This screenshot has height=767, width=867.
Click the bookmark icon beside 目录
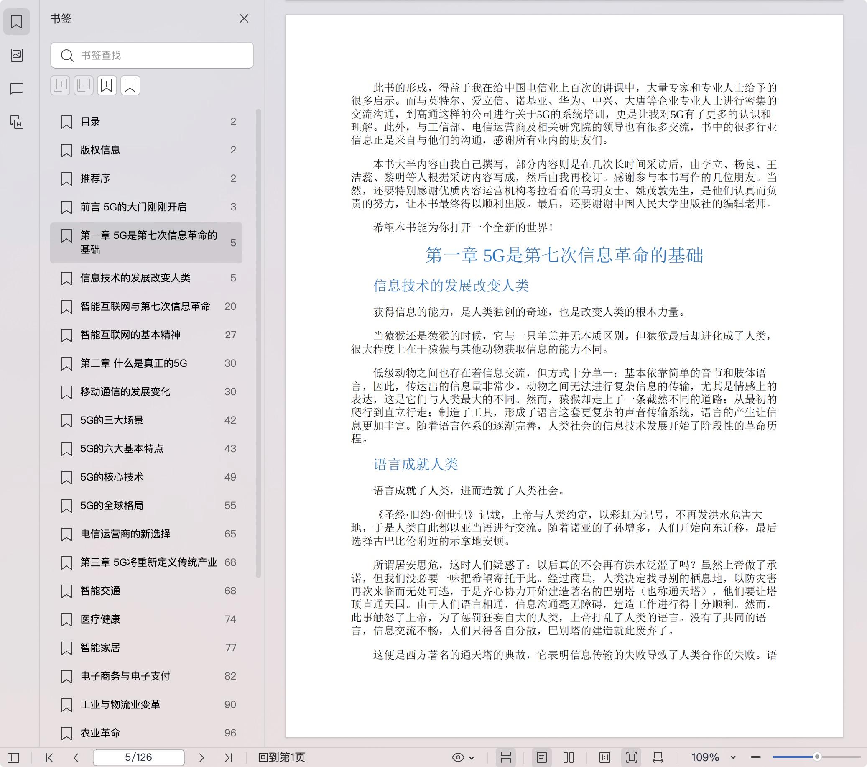click(x=66, y=122)
